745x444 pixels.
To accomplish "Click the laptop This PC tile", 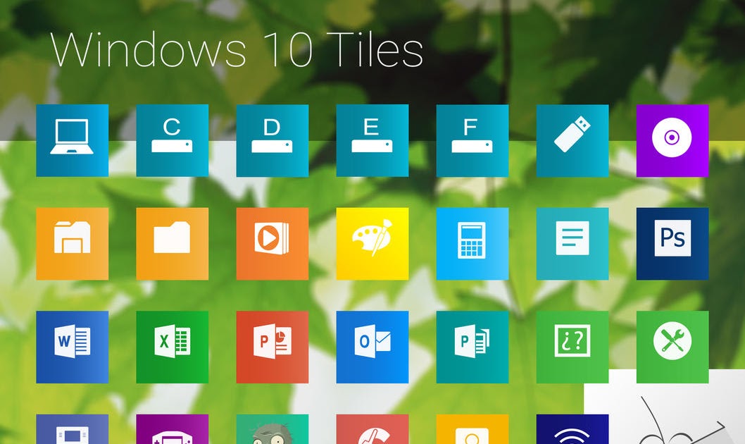I will (x=73, y=140).
